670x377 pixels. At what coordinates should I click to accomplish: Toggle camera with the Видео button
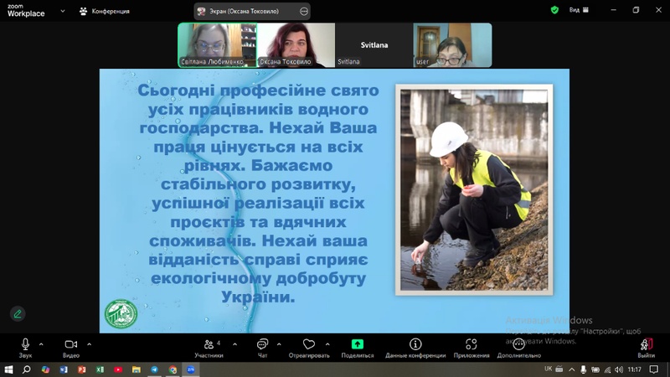coord(71,348)
